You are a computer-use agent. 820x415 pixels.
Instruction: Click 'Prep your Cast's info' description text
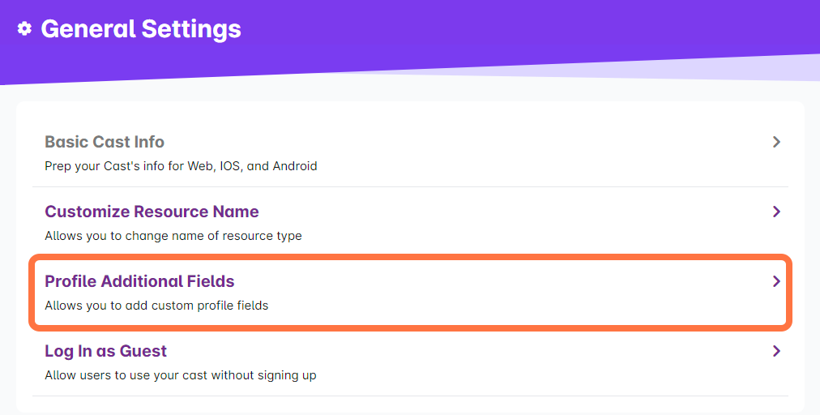181,166
